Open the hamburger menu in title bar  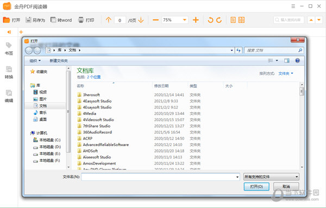293,6
